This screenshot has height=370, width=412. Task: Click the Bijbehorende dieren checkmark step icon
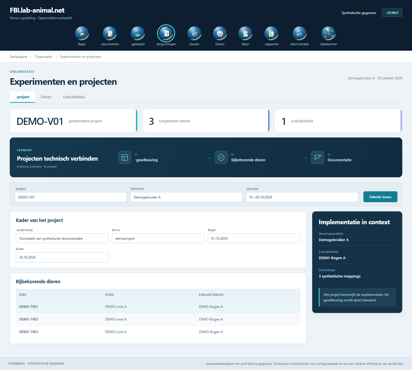point(221,158)
